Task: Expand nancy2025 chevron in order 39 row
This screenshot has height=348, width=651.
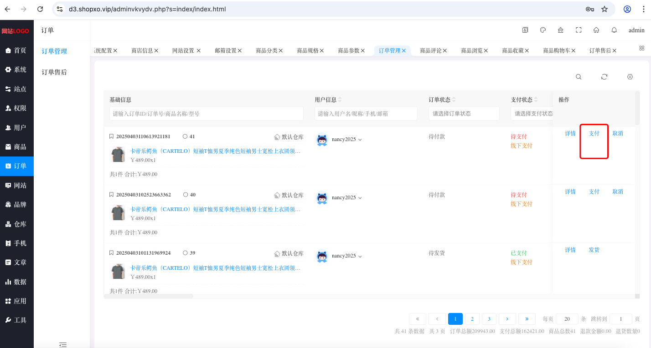Action: [x=360, y=256]
